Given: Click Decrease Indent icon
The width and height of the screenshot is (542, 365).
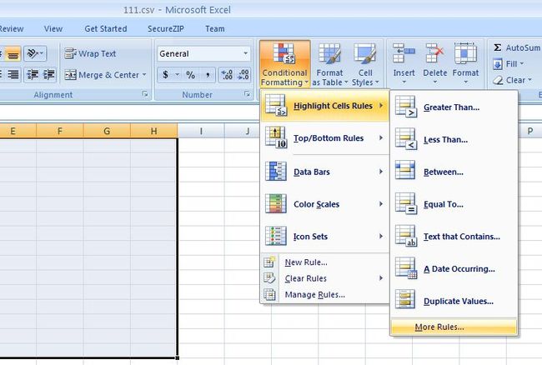Looking at the screenshot, I should 33,75.
